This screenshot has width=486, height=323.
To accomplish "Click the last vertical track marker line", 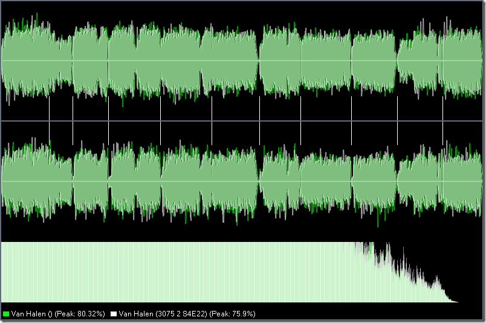I will click(x=442, y=120).
